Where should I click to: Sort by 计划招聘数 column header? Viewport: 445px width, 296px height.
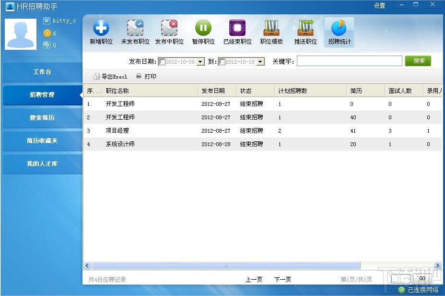310,91
